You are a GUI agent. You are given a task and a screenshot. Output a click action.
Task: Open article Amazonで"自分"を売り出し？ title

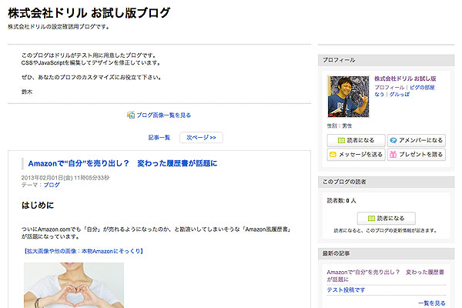click(x=122, y=163)
